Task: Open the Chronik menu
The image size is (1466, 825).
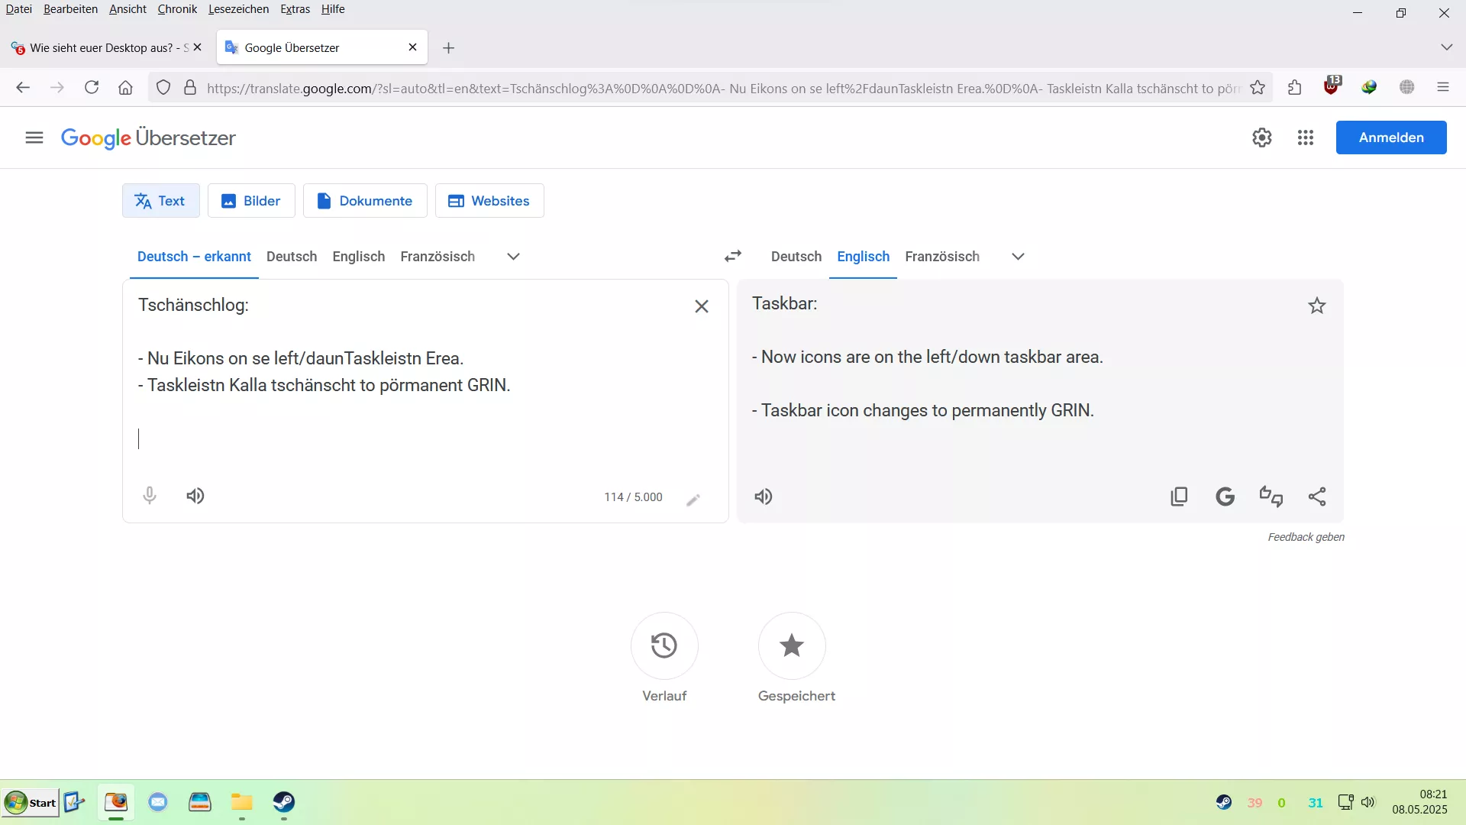Action: (177, 9)
